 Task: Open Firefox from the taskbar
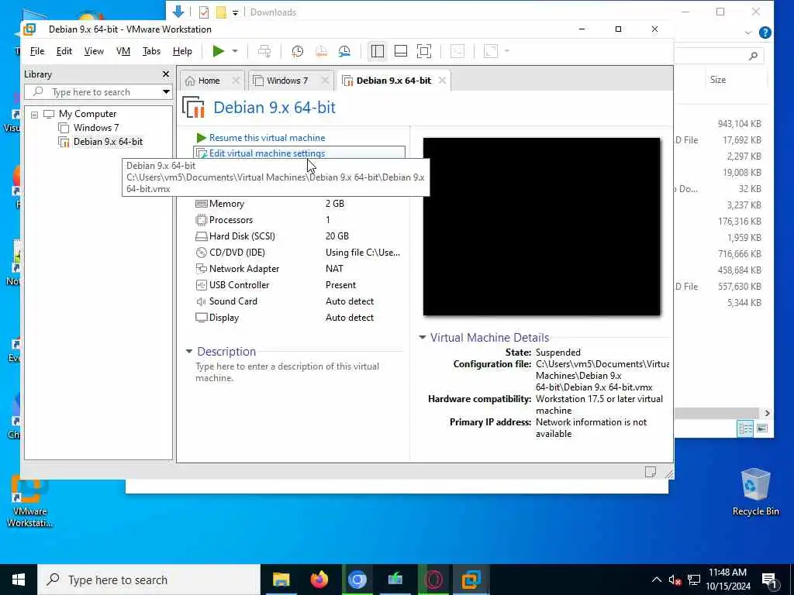point(319,580)
